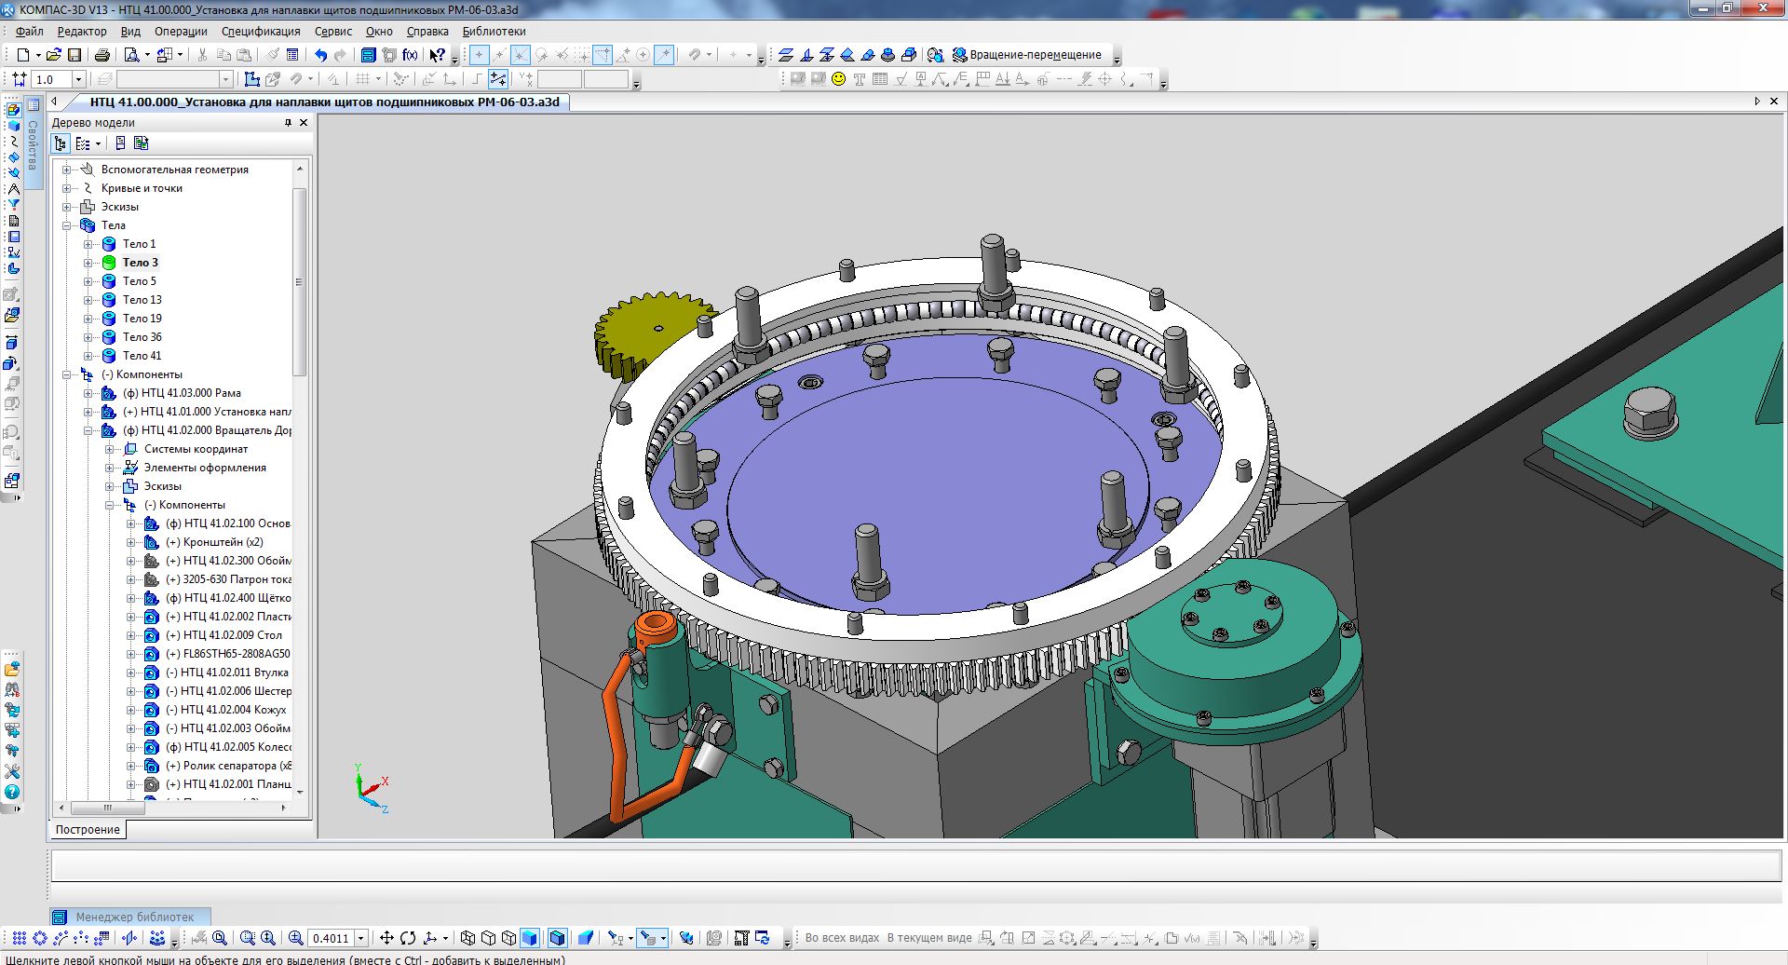Switch to the Построение tab
Image resolution: width=1788 pixels, height=965 pixels.
[x=88, y=829]
